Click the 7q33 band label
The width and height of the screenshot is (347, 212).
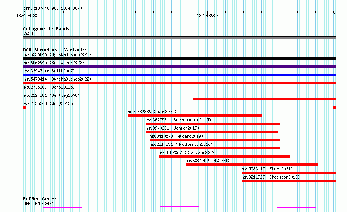point(28,33)
